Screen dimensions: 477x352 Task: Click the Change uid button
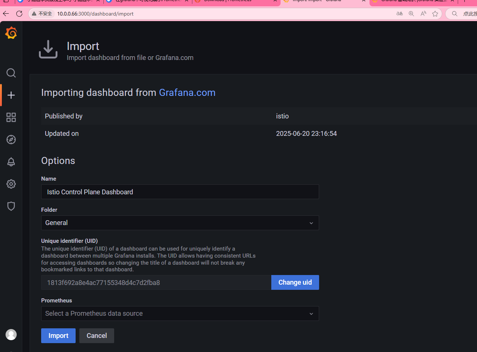[295, 282]
